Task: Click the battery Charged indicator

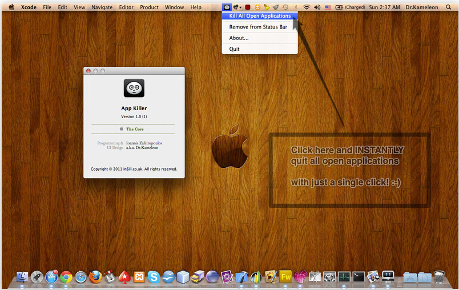Action: click(350, 7)
